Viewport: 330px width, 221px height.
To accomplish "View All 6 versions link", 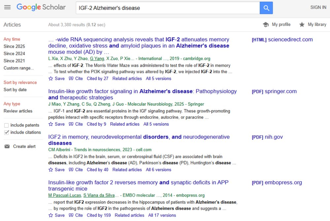I will coord(158,170).
